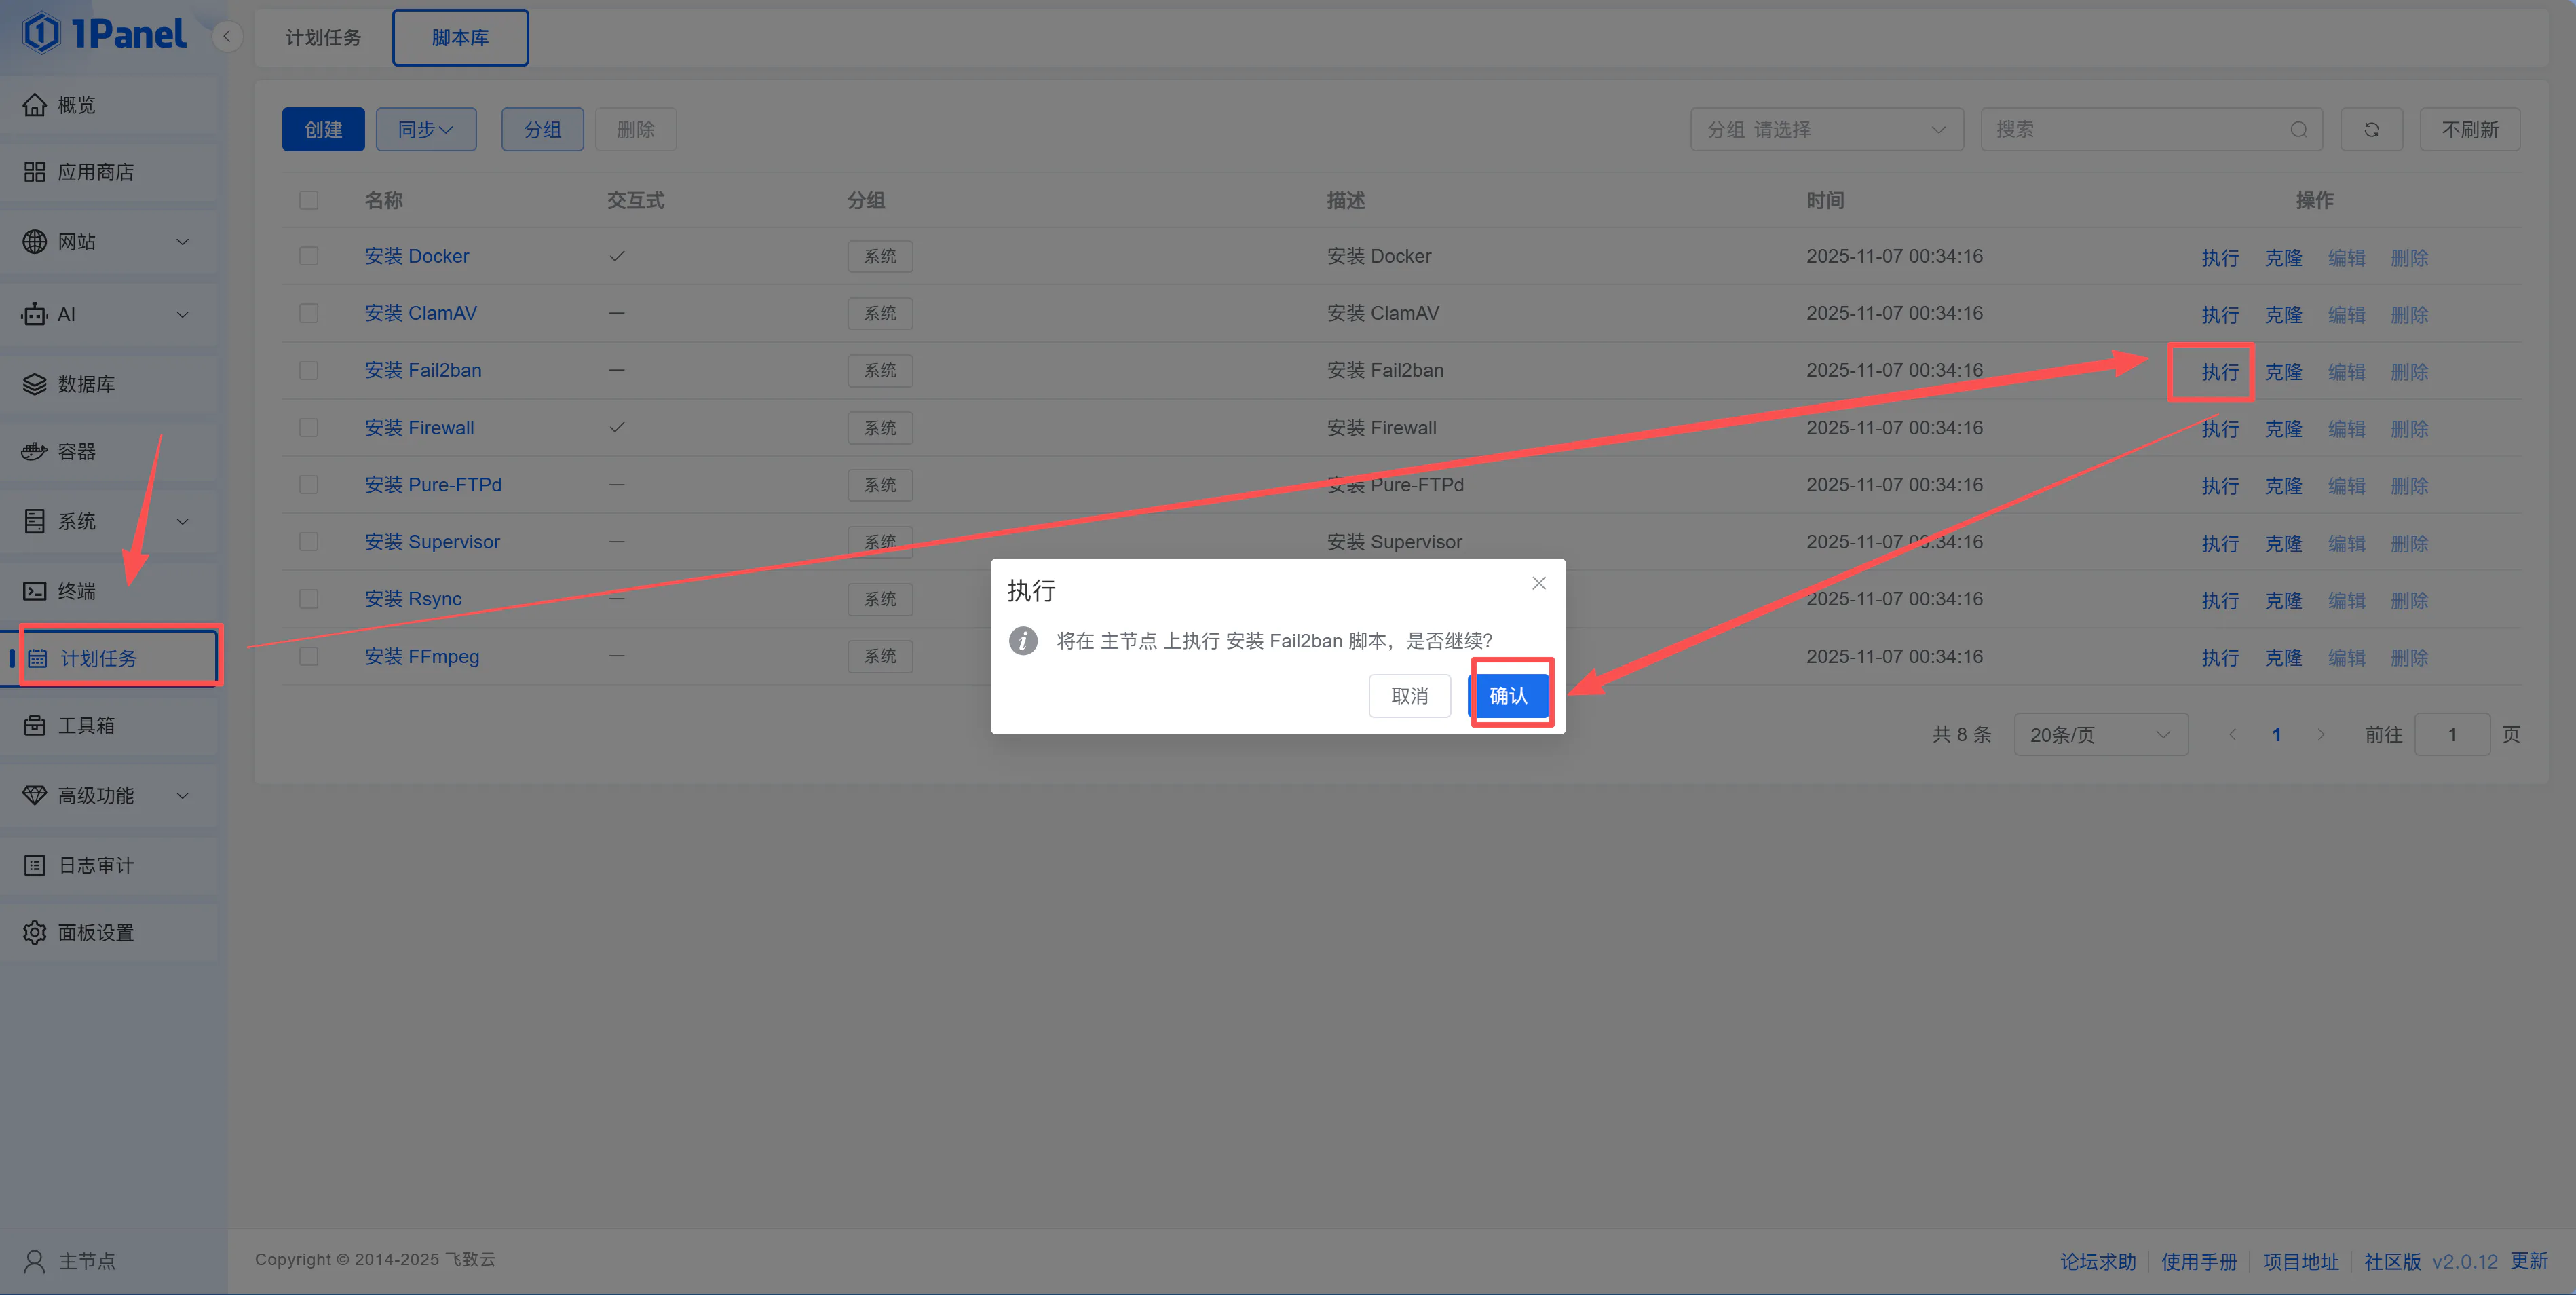Click the 网站 globe icon

pos(35,242)
